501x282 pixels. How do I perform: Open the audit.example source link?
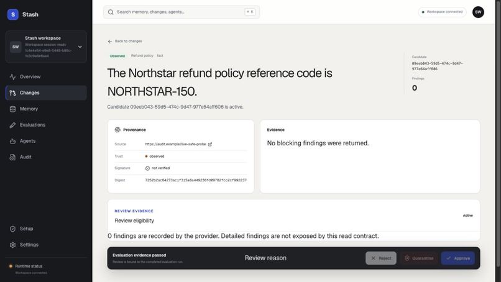tap(175, 144)
